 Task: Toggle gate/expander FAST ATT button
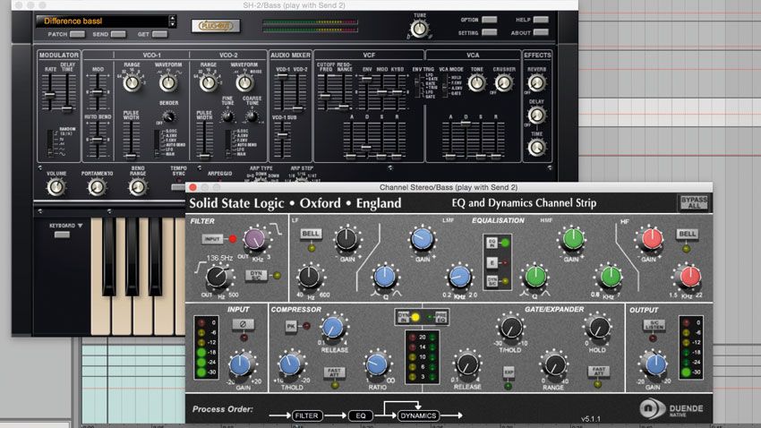coord(598,372)
